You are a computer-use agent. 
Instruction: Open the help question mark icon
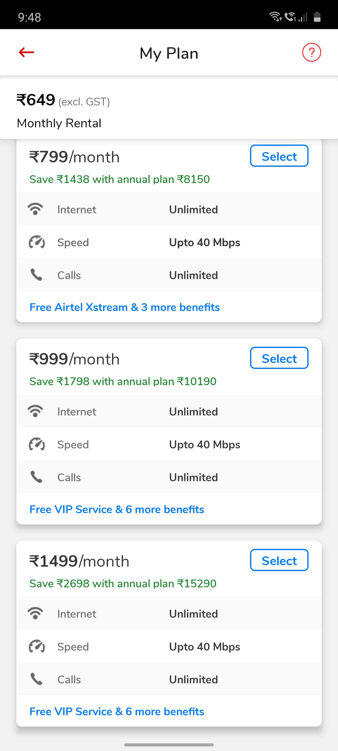(x=311, y=53)
